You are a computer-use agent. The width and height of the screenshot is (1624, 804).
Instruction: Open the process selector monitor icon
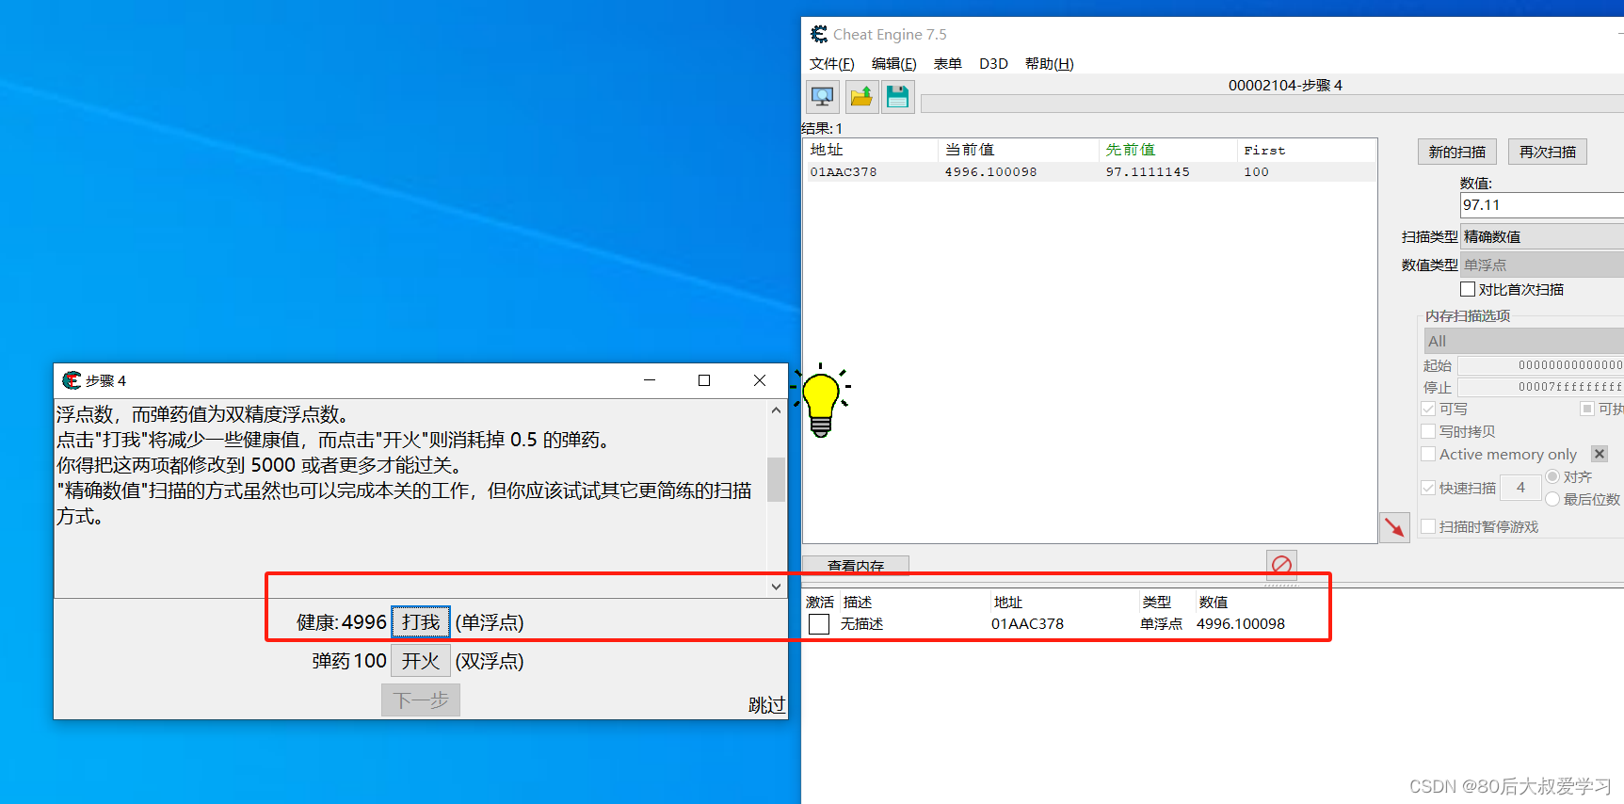[x=823, y=96]
